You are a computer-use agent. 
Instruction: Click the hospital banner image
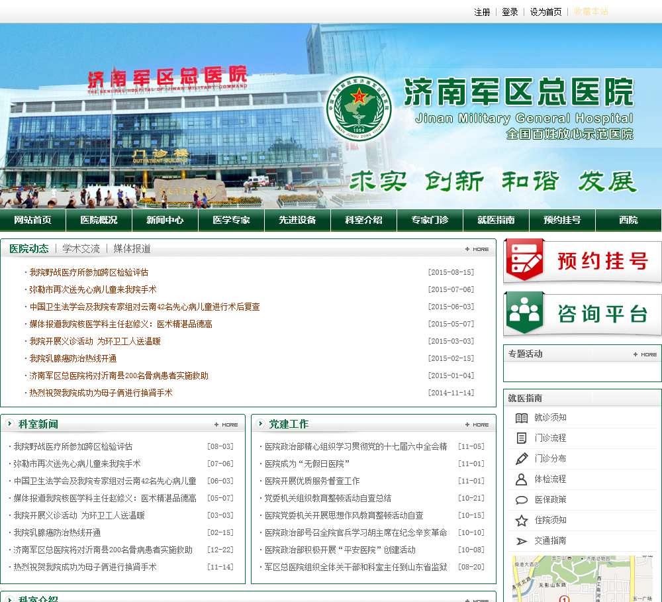[x=331, y=116]
